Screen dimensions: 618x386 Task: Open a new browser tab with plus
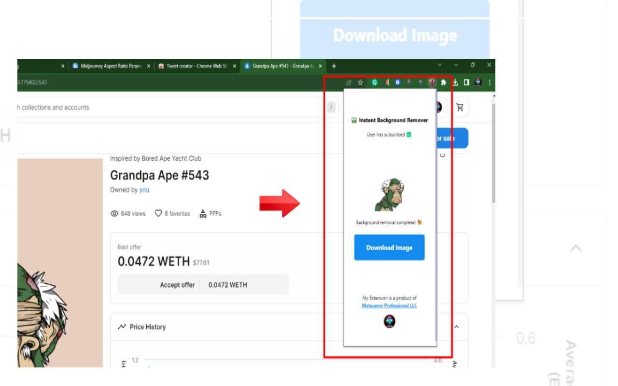coord(334,66)
